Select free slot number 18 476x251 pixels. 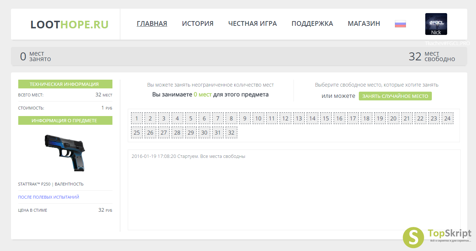pyautogui.click(x=366, y=118)
